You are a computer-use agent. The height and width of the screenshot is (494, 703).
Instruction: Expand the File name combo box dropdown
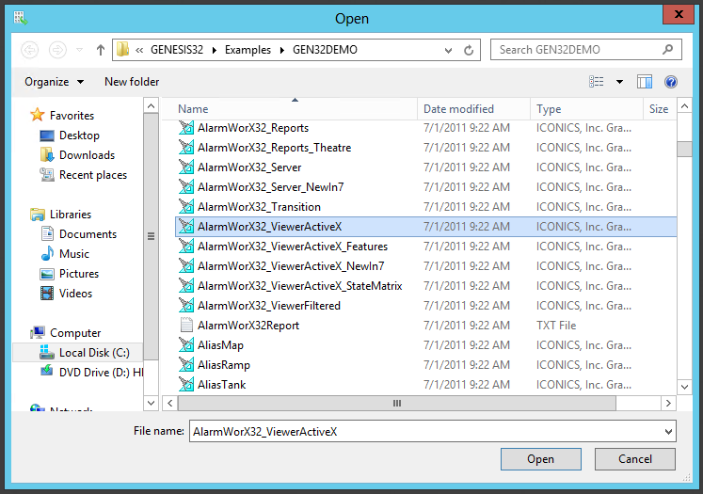coord(668,431)
